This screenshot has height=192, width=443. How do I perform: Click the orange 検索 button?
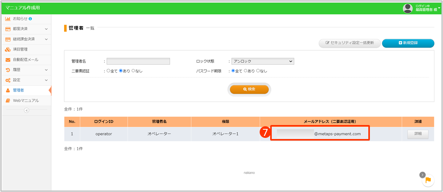pos(249,89)
